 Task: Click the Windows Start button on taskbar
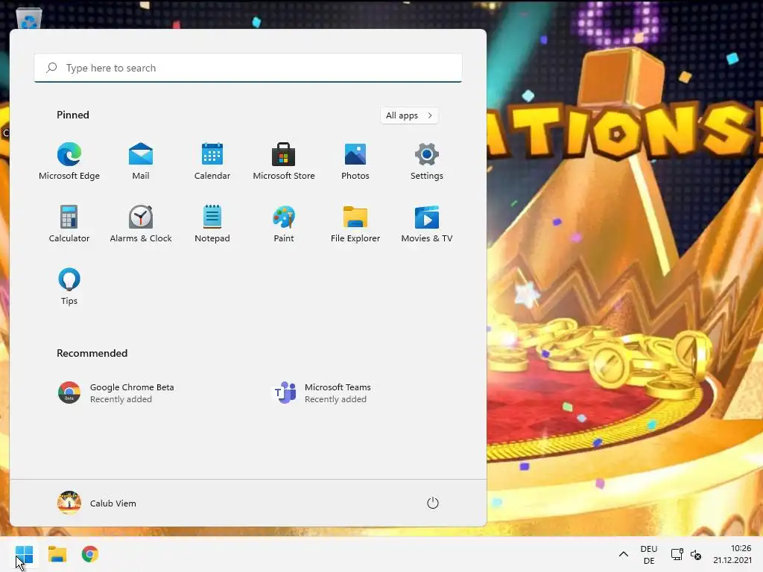tap(25, 554)
